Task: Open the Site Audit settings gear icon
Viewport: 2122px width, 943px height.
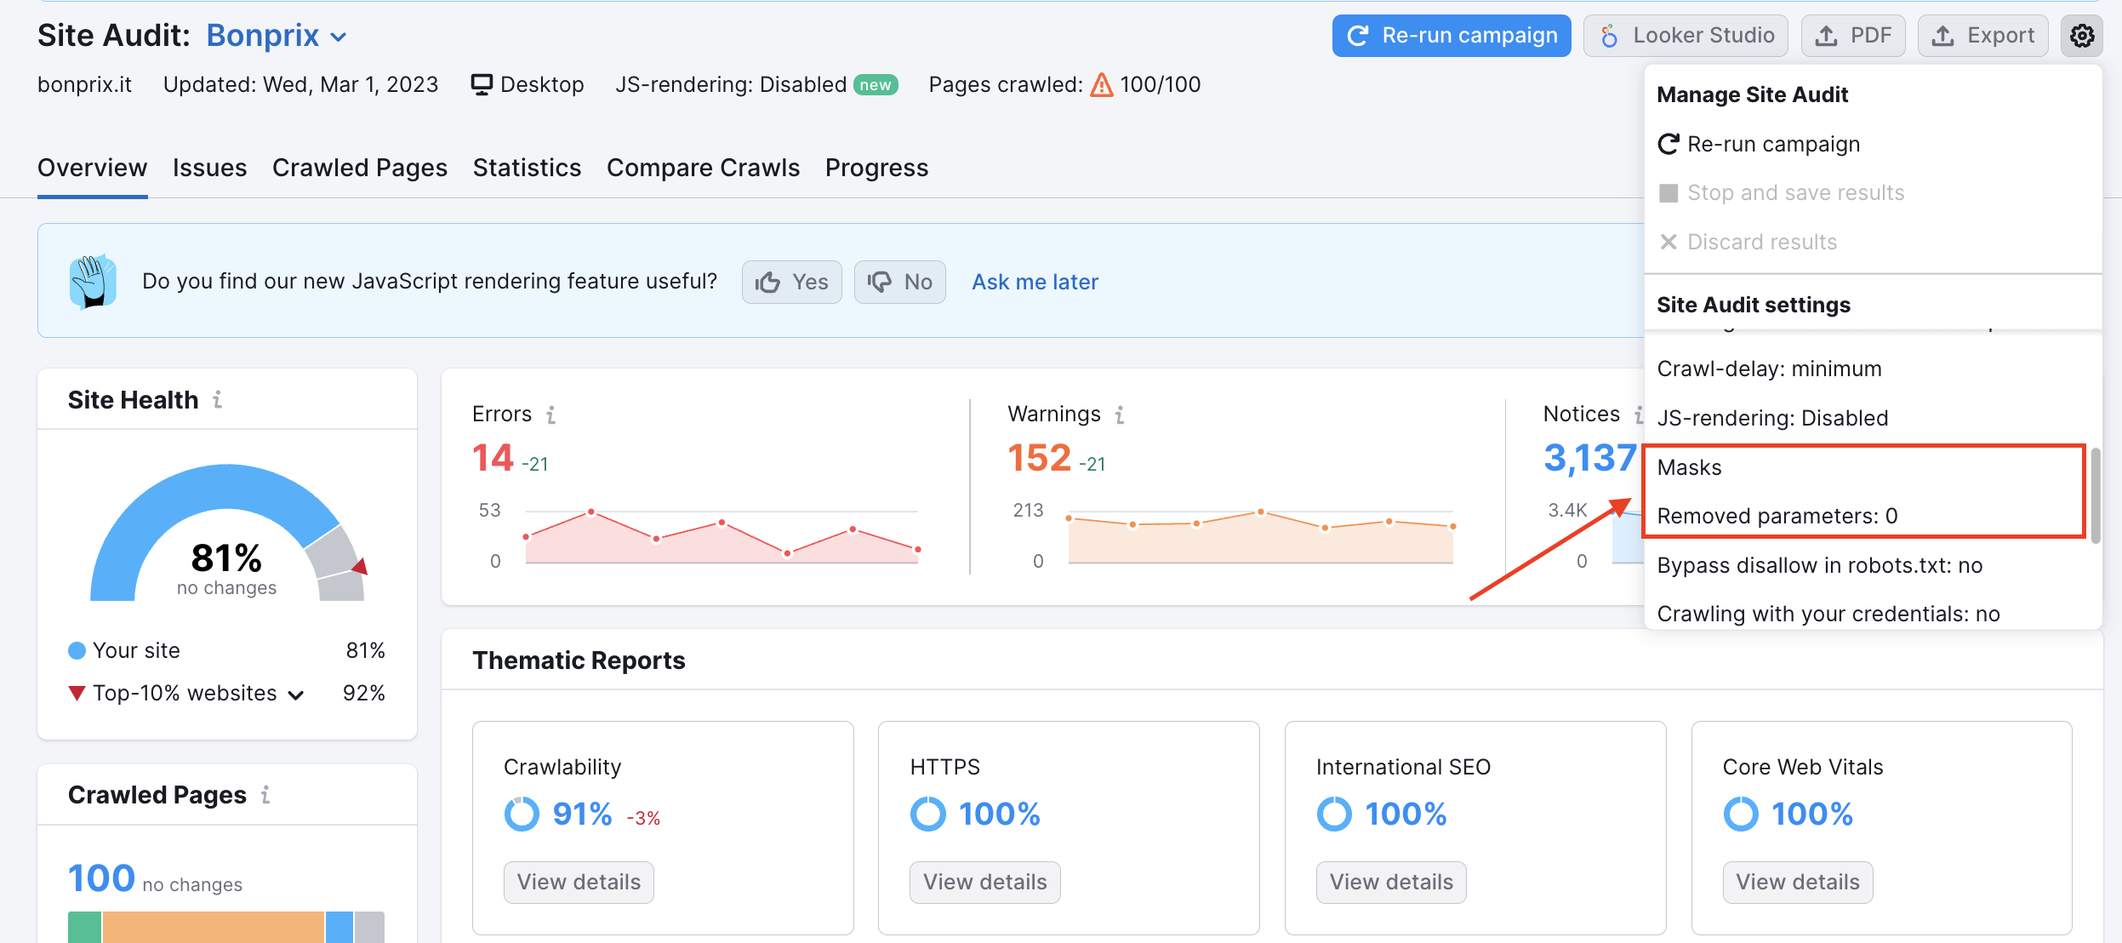Action: tap(2082, 35)
